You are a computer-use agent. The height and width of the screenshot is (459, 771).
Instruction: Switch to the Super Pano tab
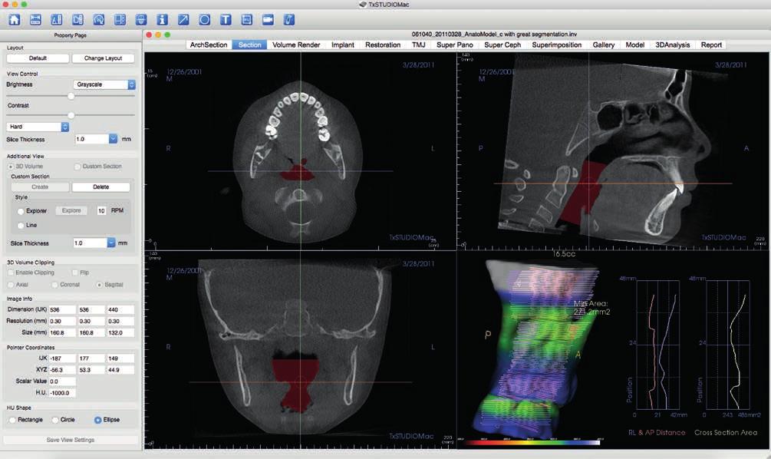click(x=455, y=45)
